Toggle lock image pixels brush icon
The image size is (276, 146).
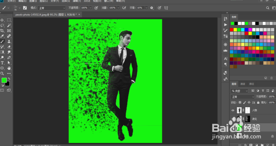pos(245,102)
